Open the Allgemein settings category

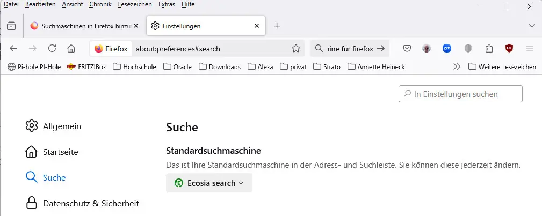(53, 126)
